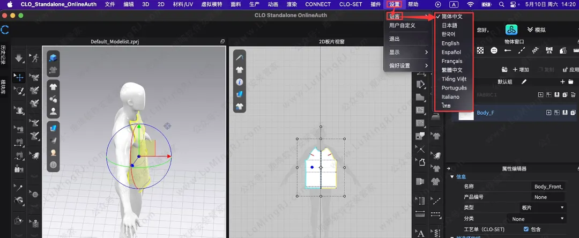Open the 模拟 mode dropdown
The image size is (579, 238).
pyautogui.click(x=537, y=30)
